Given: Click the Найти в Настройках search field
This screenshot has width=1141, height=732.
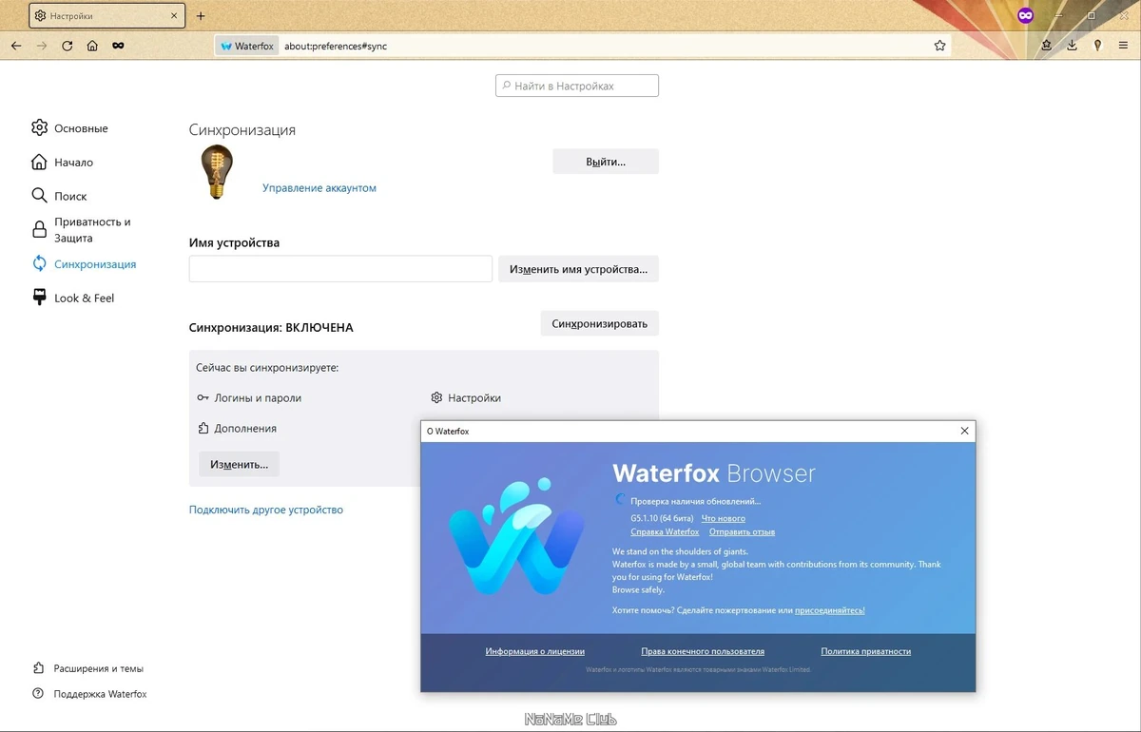Looking at the screenshot, I should 577,86.
